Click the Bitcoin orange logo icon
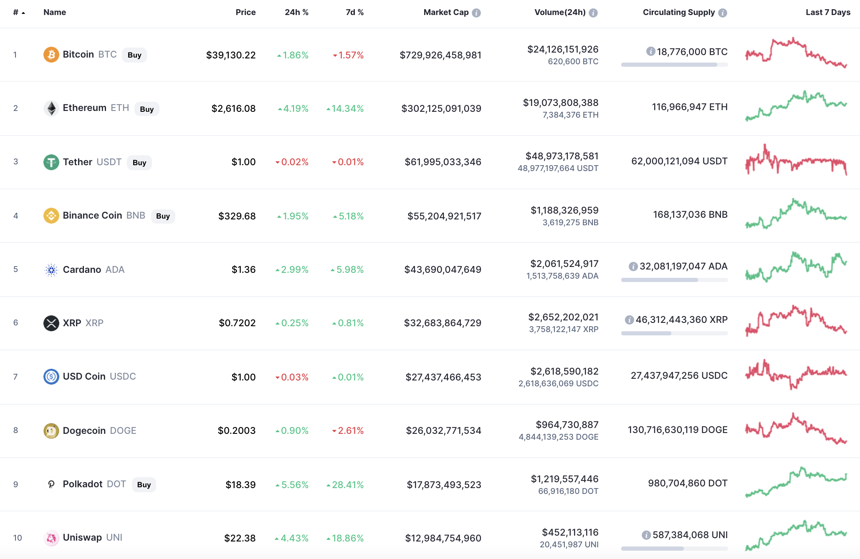This screenshot has height=559, width=860. click(x=51, y=55)
